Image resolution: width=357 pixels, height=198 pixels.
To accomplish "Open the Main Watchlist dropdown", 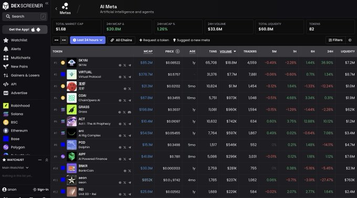I will (x=15, y=168).
